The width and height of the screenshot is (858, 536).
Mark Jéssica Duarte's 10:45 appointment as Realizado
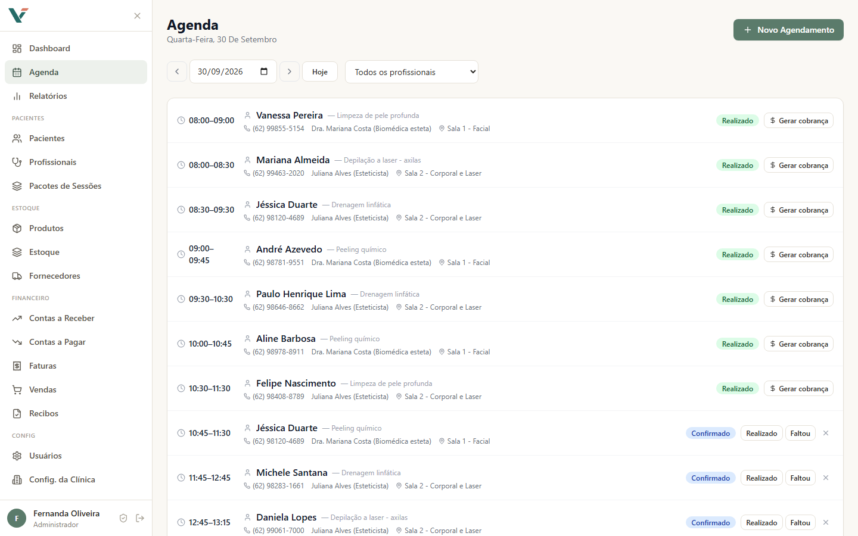point(761,433)
